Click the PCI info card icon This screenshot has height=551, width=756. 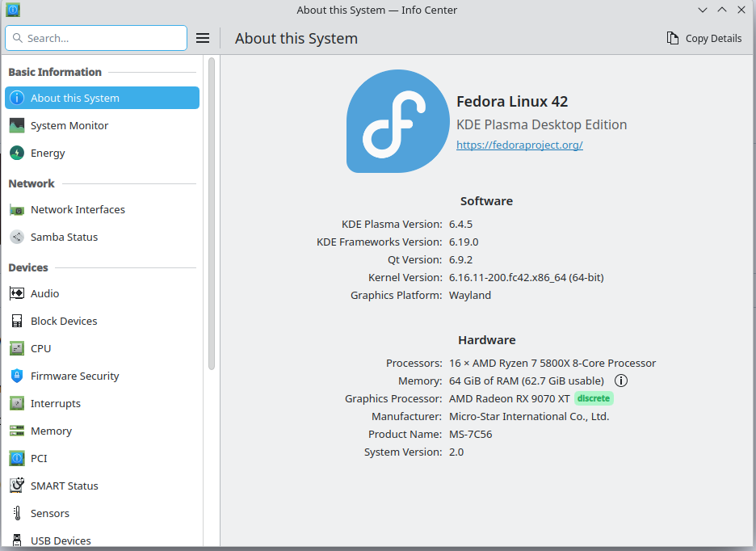click(x=17, y=458)
